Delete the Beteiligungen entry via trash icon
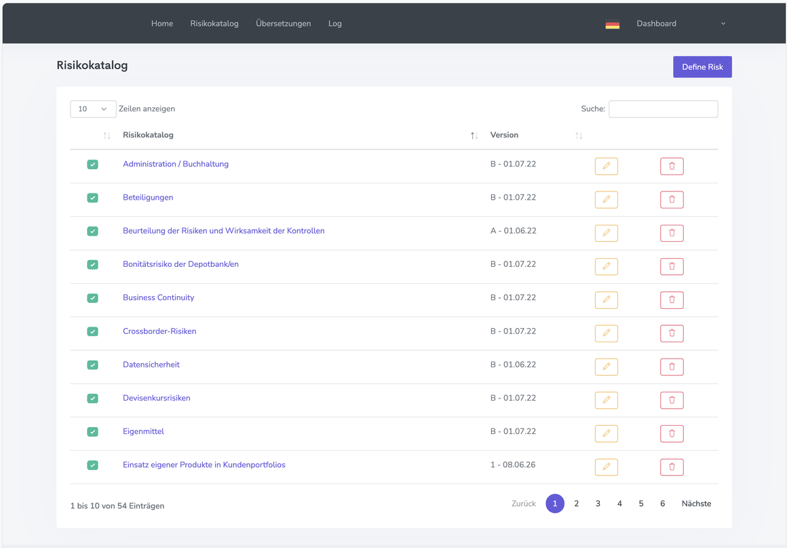The image size is (787, 548). [672, 200]
